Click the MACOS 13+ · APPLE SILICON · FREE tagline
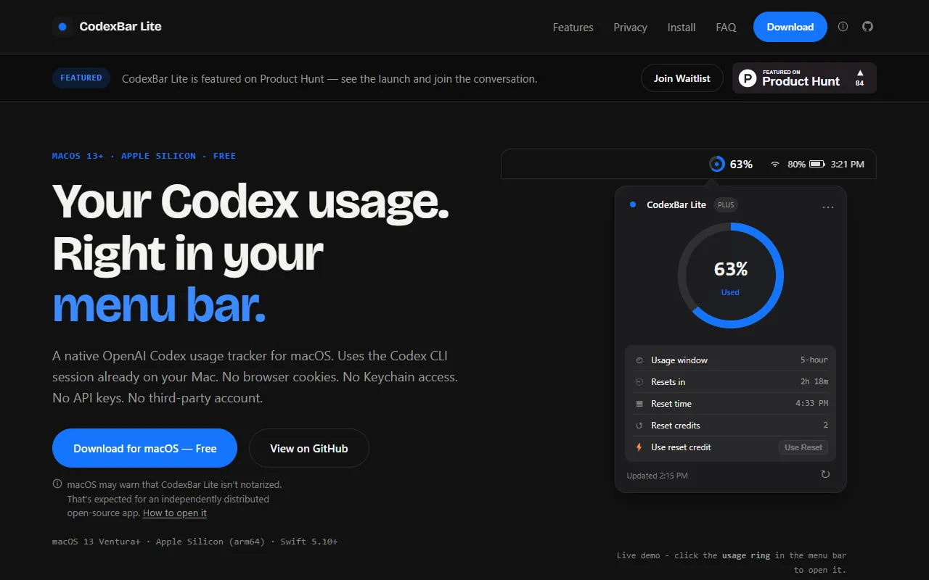The height and width of the screenshot is (580, 929). coord(144,156)
